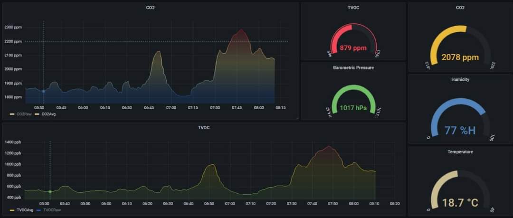Click the Humidity panel title
The width and height of the screenshot is (513, 218).
460,79
